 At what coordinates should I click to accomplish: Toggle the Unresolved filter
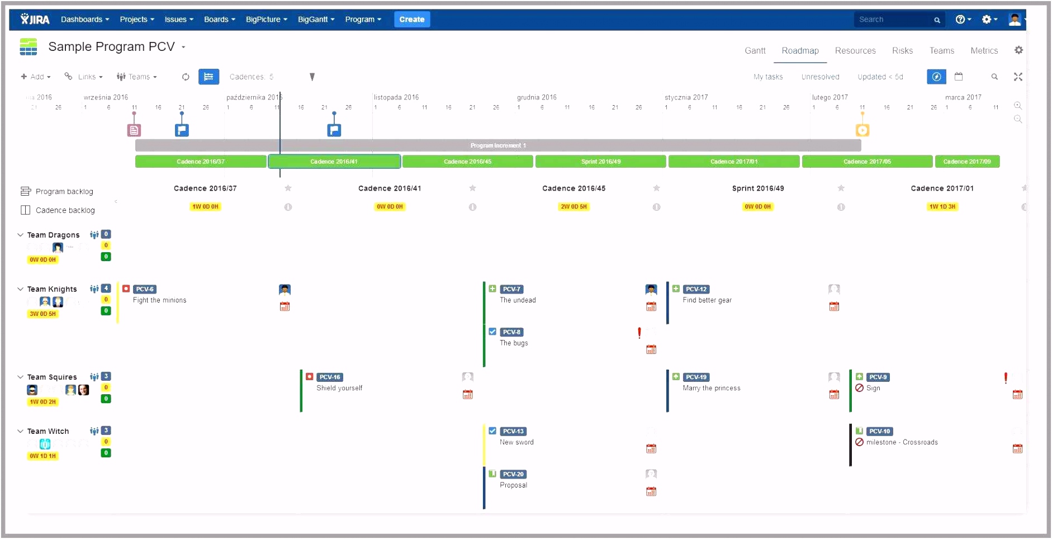pyautogui.click(x=820, y=77)
